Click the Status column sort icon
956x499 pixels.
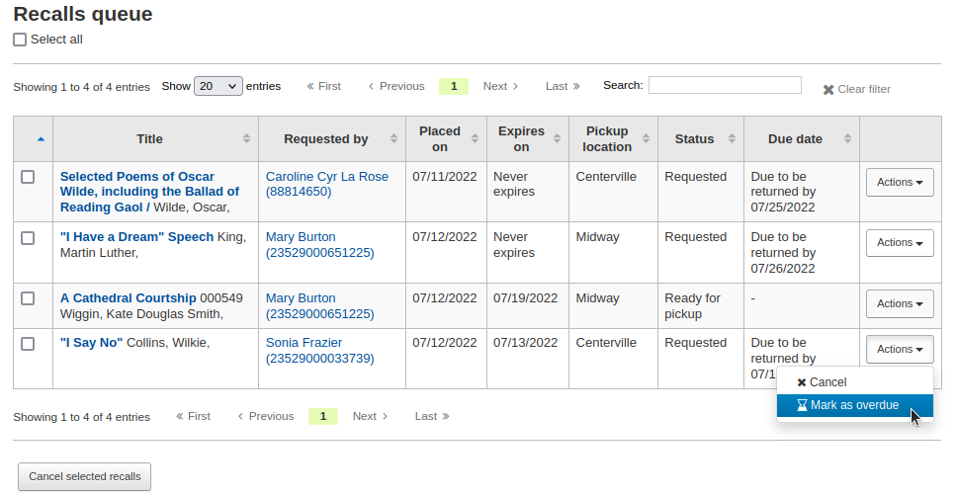[x=732, y=139]
